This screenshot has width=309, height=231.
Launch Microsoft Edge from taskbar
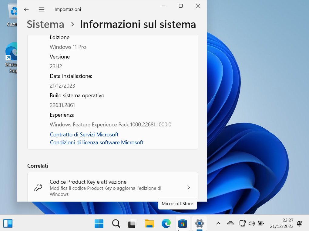[166, 223]
